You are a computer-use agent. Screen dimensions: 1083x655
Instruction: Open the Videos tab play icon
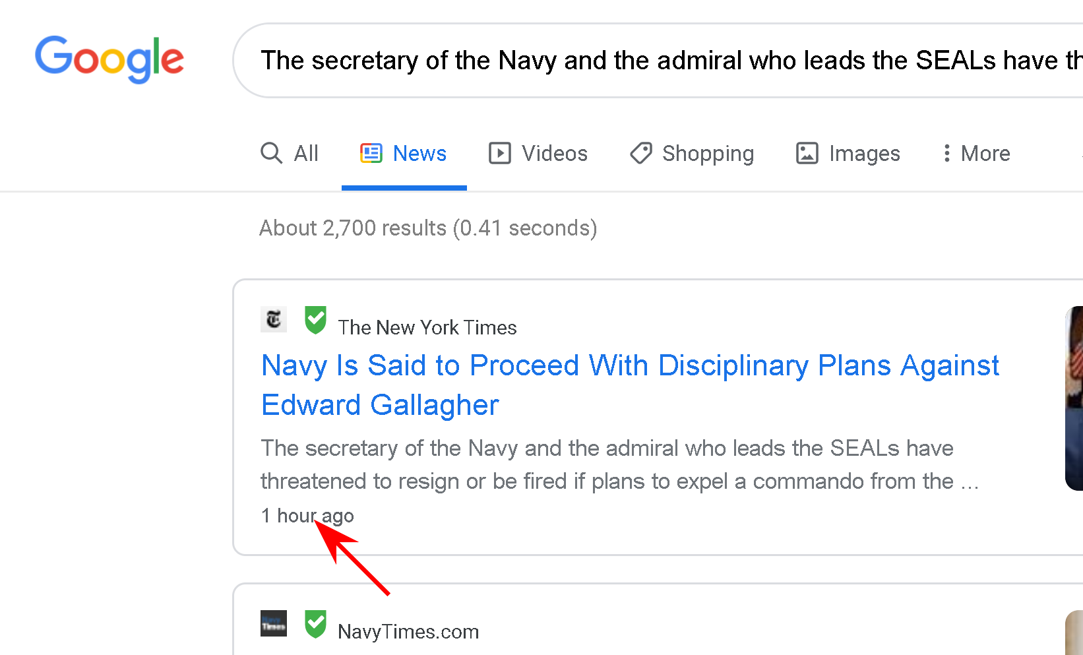point(500,154)
